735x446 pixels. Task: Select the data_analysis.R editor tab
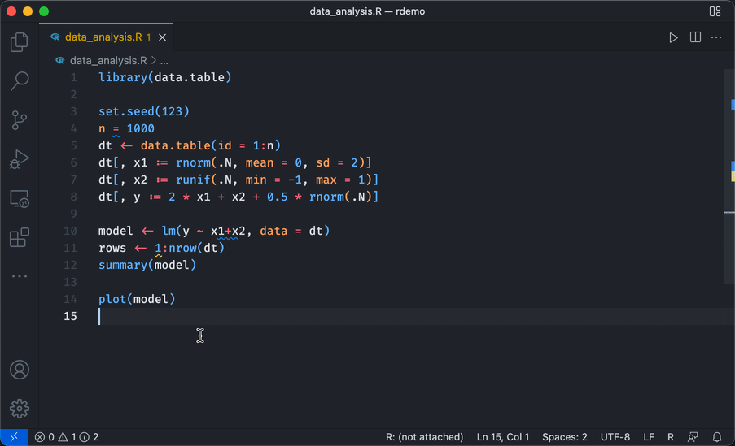103,37
